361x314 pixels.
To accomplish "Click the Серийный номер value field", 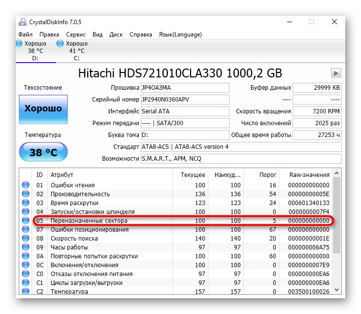I will click(x=185, y=100).
